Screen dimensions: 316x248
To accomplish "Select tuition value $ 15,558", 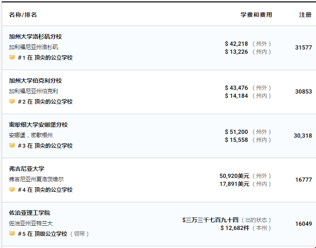I will point(236,140).
